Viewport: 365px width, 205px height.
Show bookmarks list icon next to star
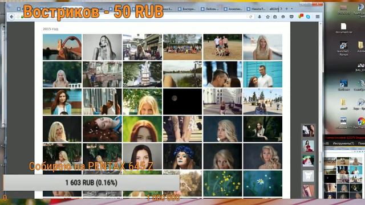point(275,17)
